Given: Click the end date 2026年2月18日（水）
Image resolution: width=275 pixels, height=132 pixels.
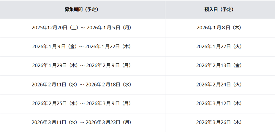Looking at the screenshot, I should [x=109, y=85].
